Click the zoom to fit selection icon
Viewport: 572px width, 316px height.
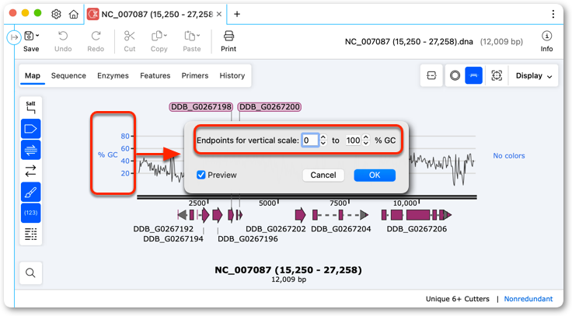pyautogui.click(x=497, y=75)
